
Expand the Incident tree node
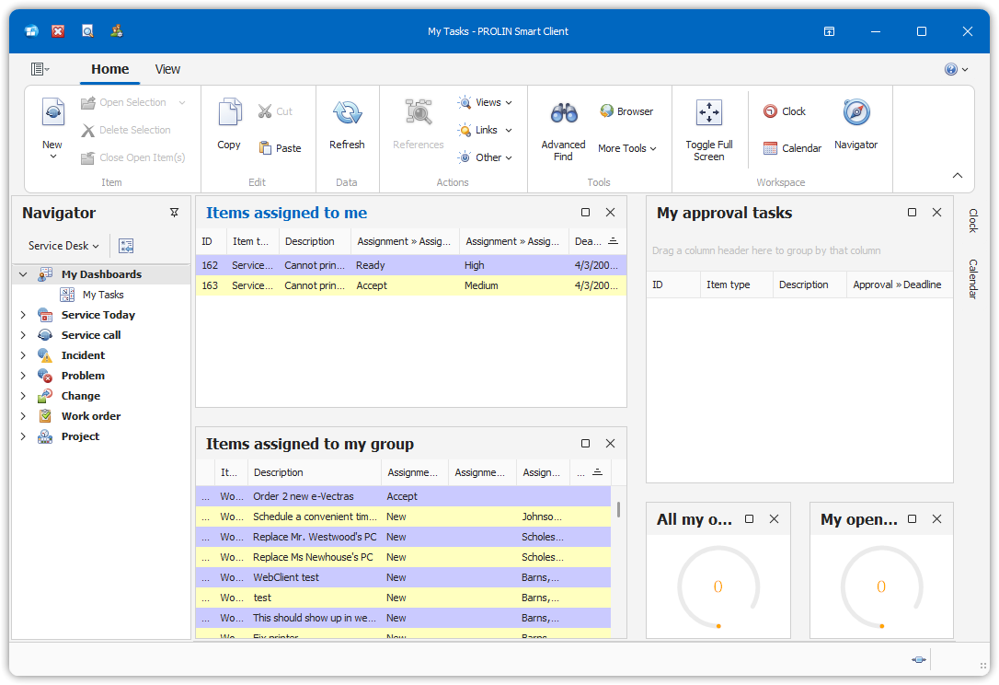pos(23,355)
